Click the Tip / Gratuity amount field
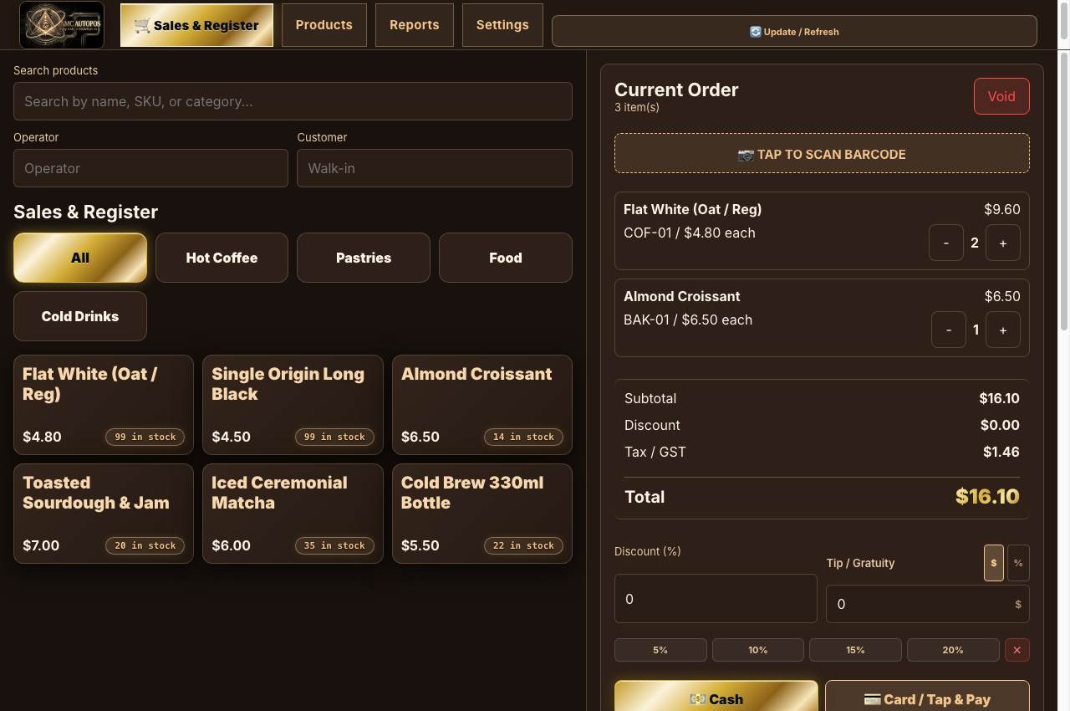Screen dimensions: 1070x711 click(x=928, y=604)
